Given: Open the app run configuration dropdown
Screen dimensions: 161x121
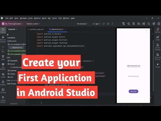Looking at the screenshot, I should pos(97,24).
